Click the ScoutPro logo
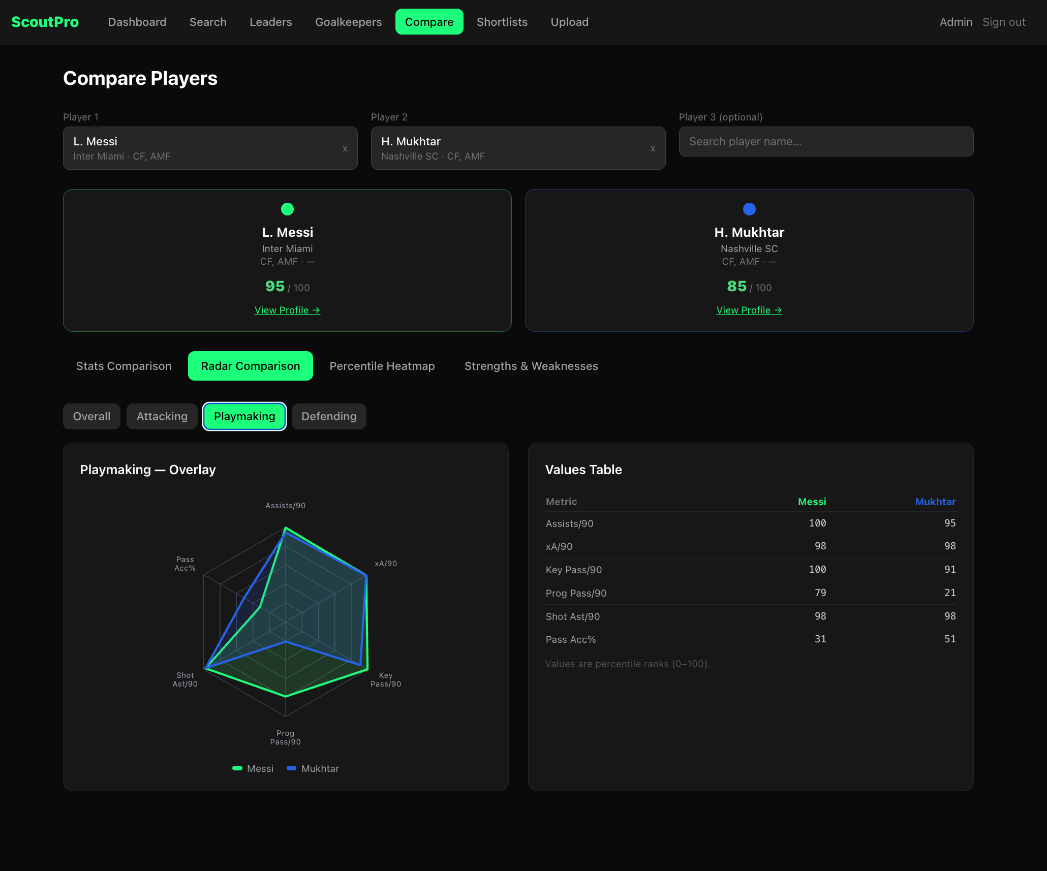This screenshot has width=1047, height=871. pos(45,21)
